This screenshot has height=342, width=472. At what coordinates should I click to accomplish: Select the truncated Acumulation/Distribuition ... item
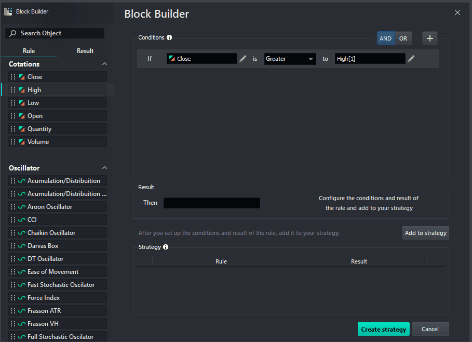pyautogui.click(x=58, y=194)
